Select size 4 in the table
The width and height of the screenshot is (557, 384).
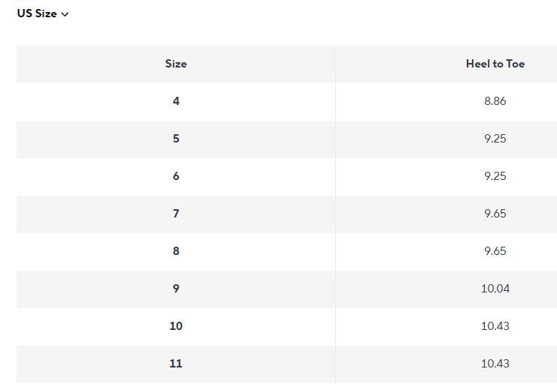point(176,101)
